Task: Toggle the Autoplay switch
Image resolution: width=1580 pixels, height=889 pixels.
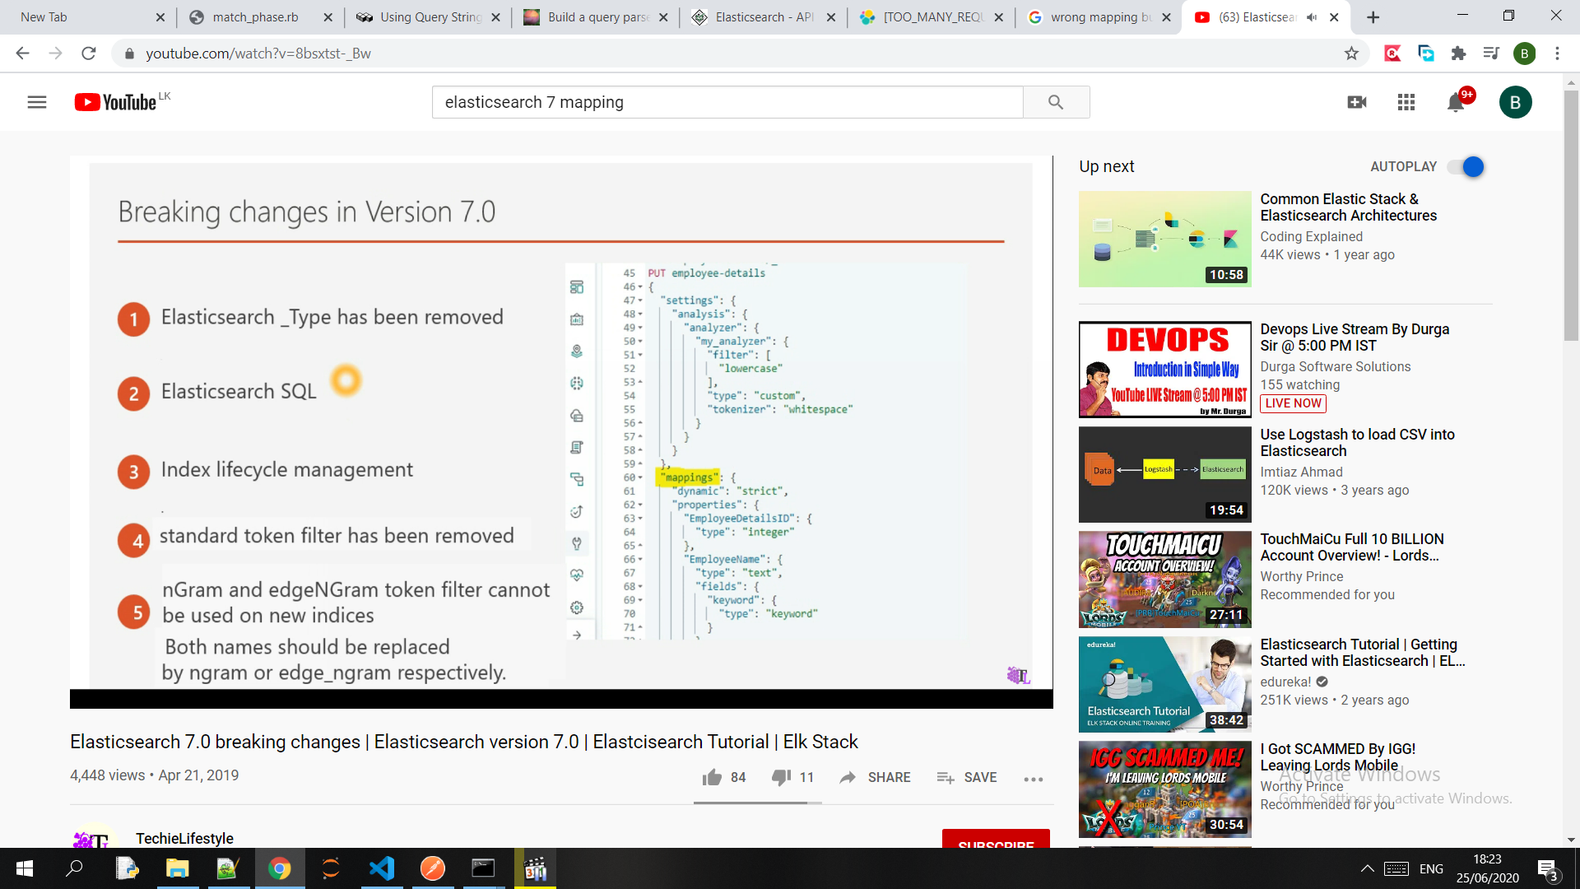Action: (1466, 166)
